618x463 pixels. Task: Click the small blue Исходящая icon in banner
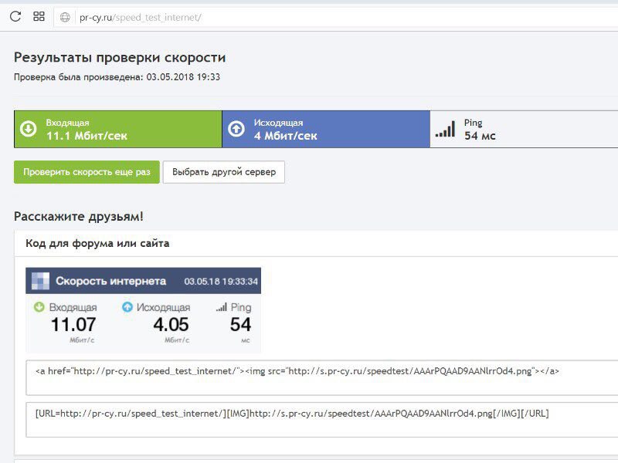(127, 306)
